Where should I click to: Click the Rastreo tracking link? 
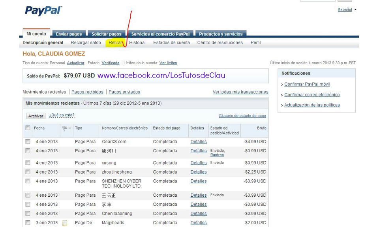[x=217, y=155]
